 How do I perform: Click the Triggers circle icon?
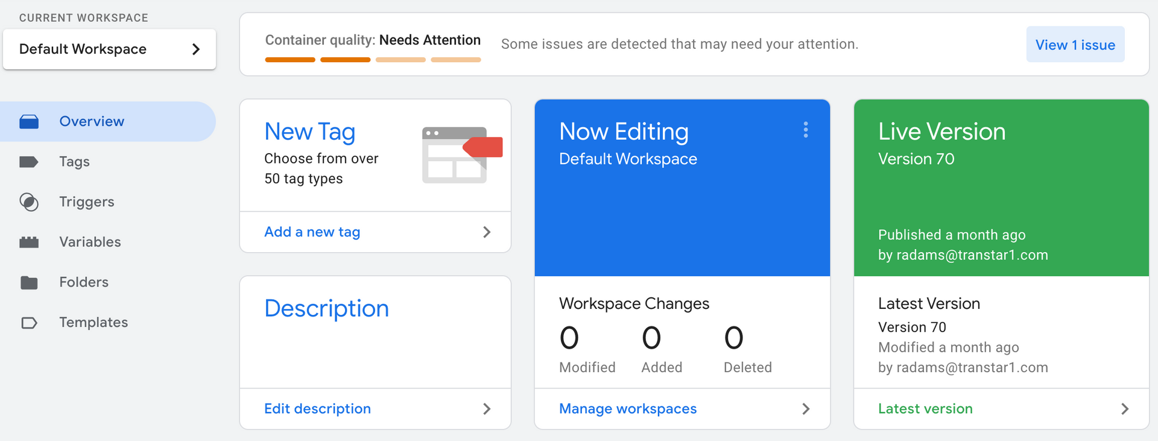point(29,202)
